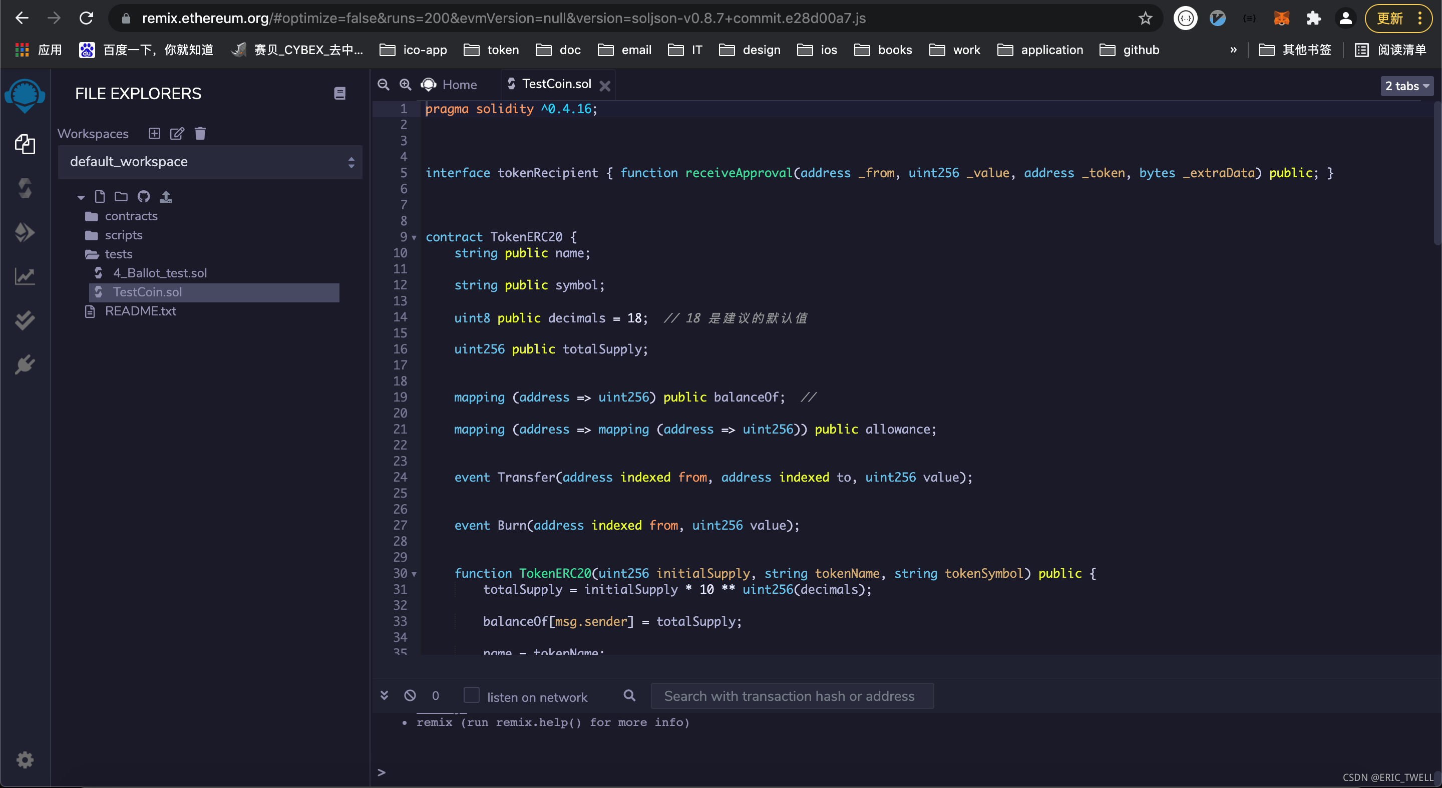The width and height of the screenshot is (1442, 788).
Task: Open the Plugin manager plug icon
Action: [x=25, y=364]
